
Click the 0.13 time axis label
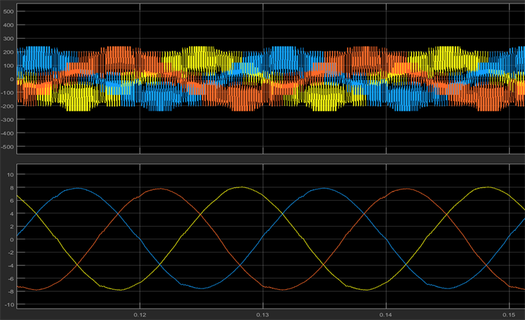[262, 313]
